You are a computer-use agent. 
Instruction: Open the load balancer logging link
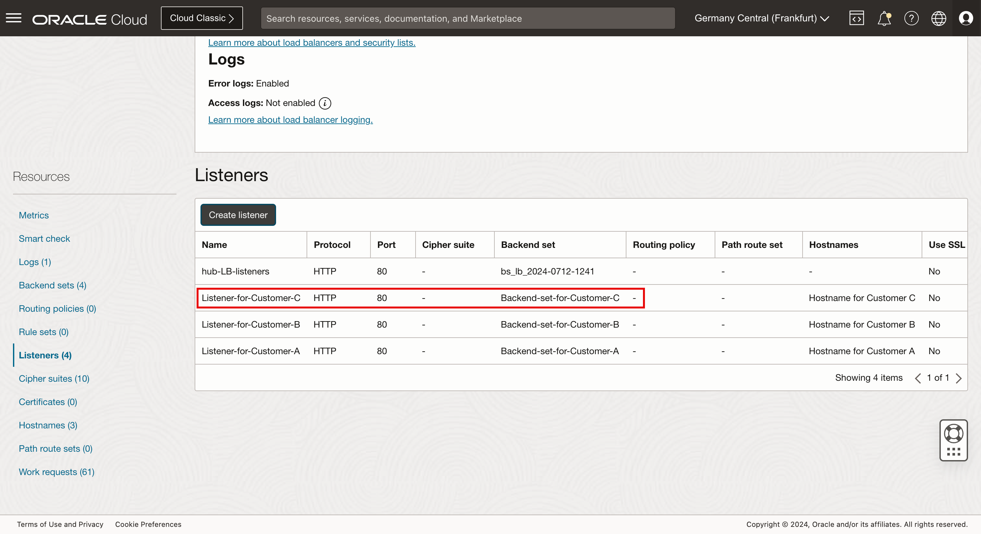290,120
